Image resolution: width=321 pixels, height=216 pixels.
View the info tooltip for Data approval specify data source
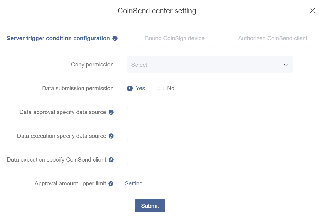111,112
